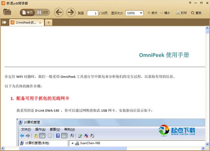Toggle the sidebar panel arrow icon
The image size is (210, 151).
[x=4, y=22]
